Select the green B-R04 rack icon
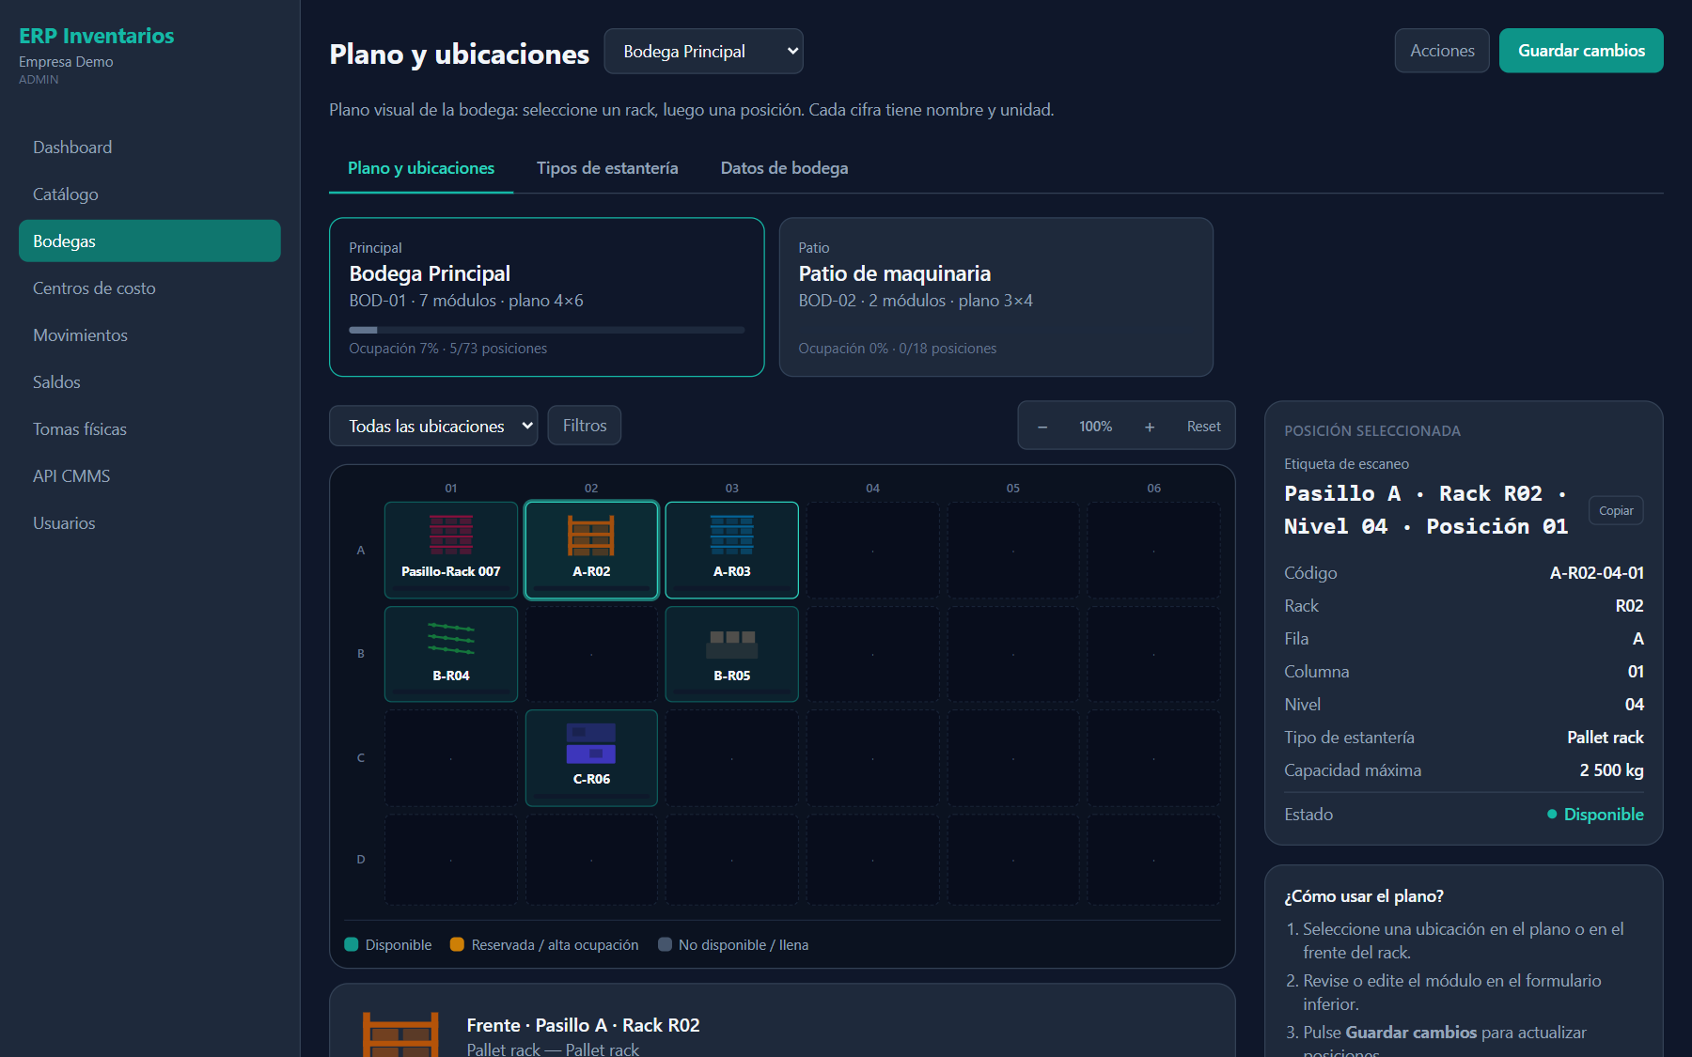Image resolution: width=1692 pixels, height=1057 pixels. click(x=451, y=639)
